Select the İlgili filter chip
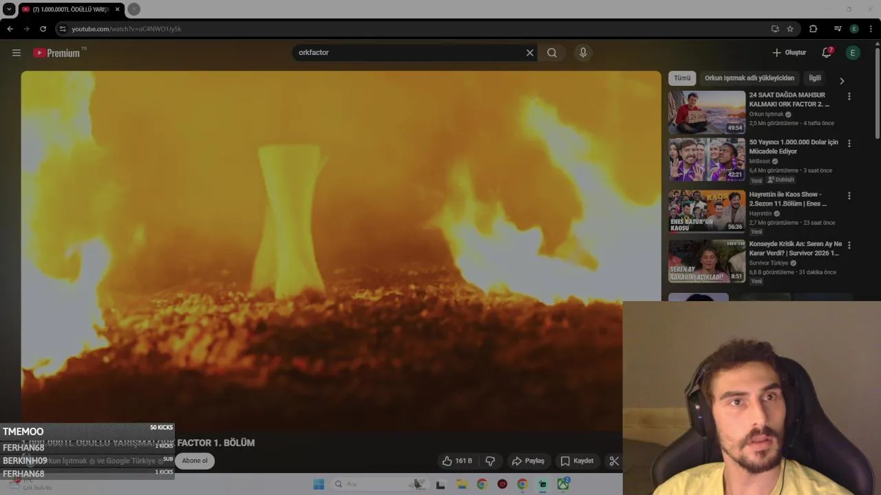The width and height of the screenshot is (881, 495). pyautogui.click(x=815, y=78)
